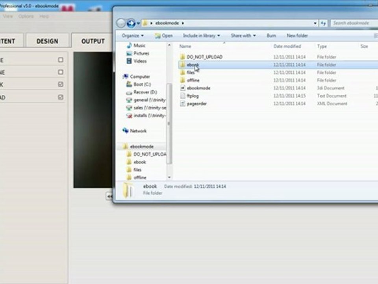The image size is (378, 284).
Task: Click the ebookmode breadcrumb in address bar
Action: click(x=167, y=23)
